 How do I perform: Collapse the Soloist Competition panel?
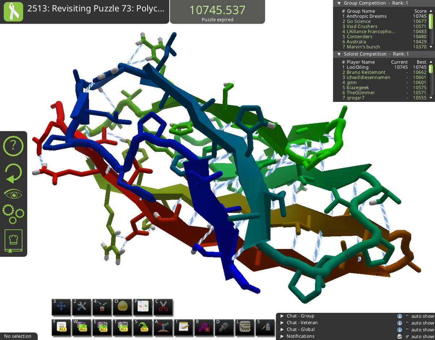click(338, 54)
